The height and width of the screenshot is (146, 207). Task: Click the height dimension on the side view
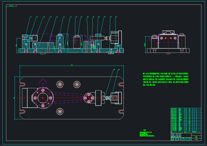[145, 45]
